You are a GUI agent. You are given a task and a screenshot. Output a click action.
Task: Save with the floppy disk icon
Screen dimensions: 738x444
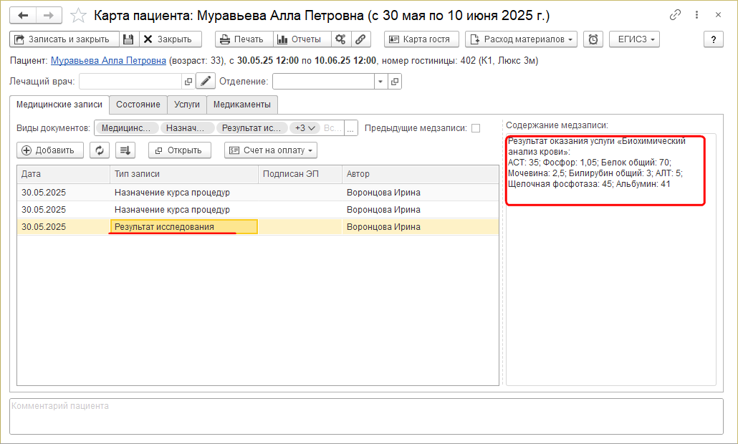128,39
